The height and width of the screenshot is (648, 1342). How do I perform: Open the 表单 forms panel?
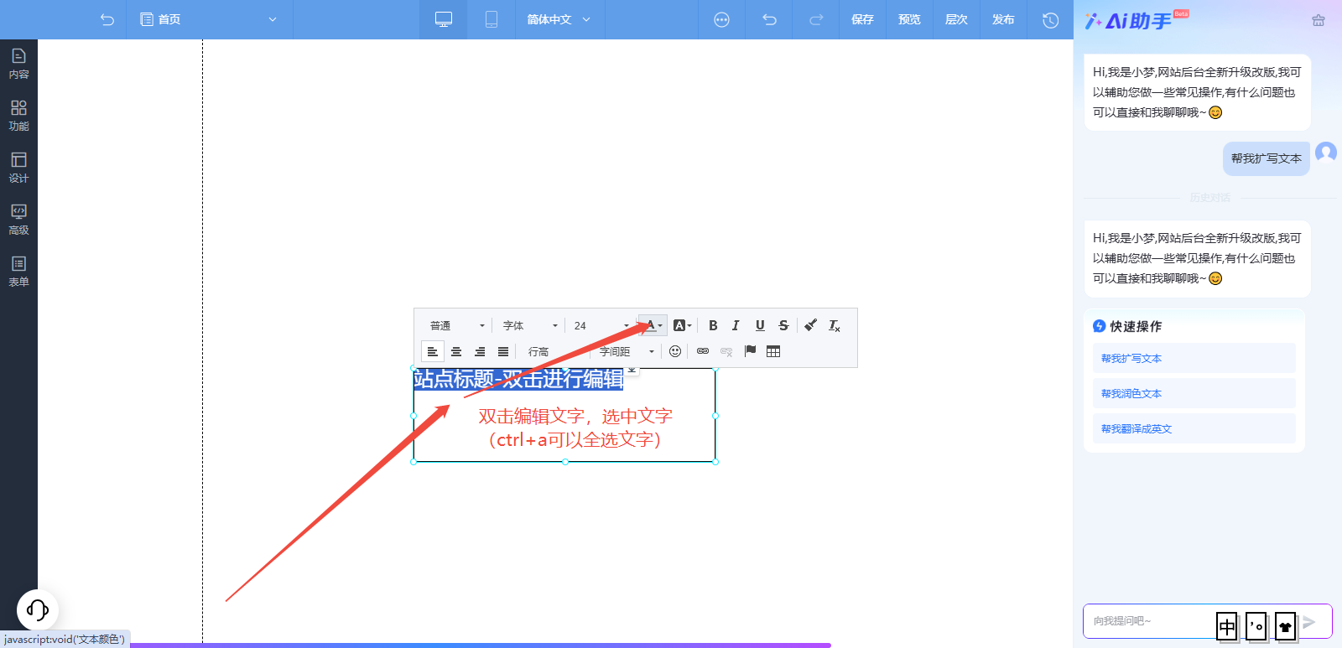(x=18, y=272)
